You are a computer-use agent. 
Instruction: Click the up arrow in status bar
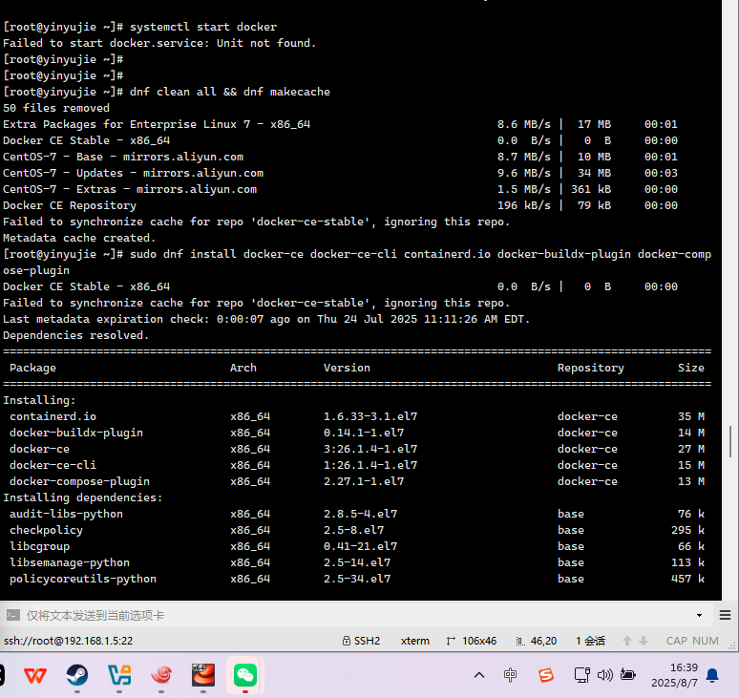click(627, 641)
